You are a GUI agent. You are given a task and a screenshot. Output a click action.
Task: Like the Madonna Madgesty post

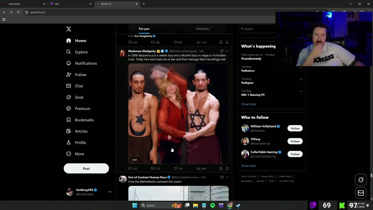pyautogui.click(x=178, y=168)
